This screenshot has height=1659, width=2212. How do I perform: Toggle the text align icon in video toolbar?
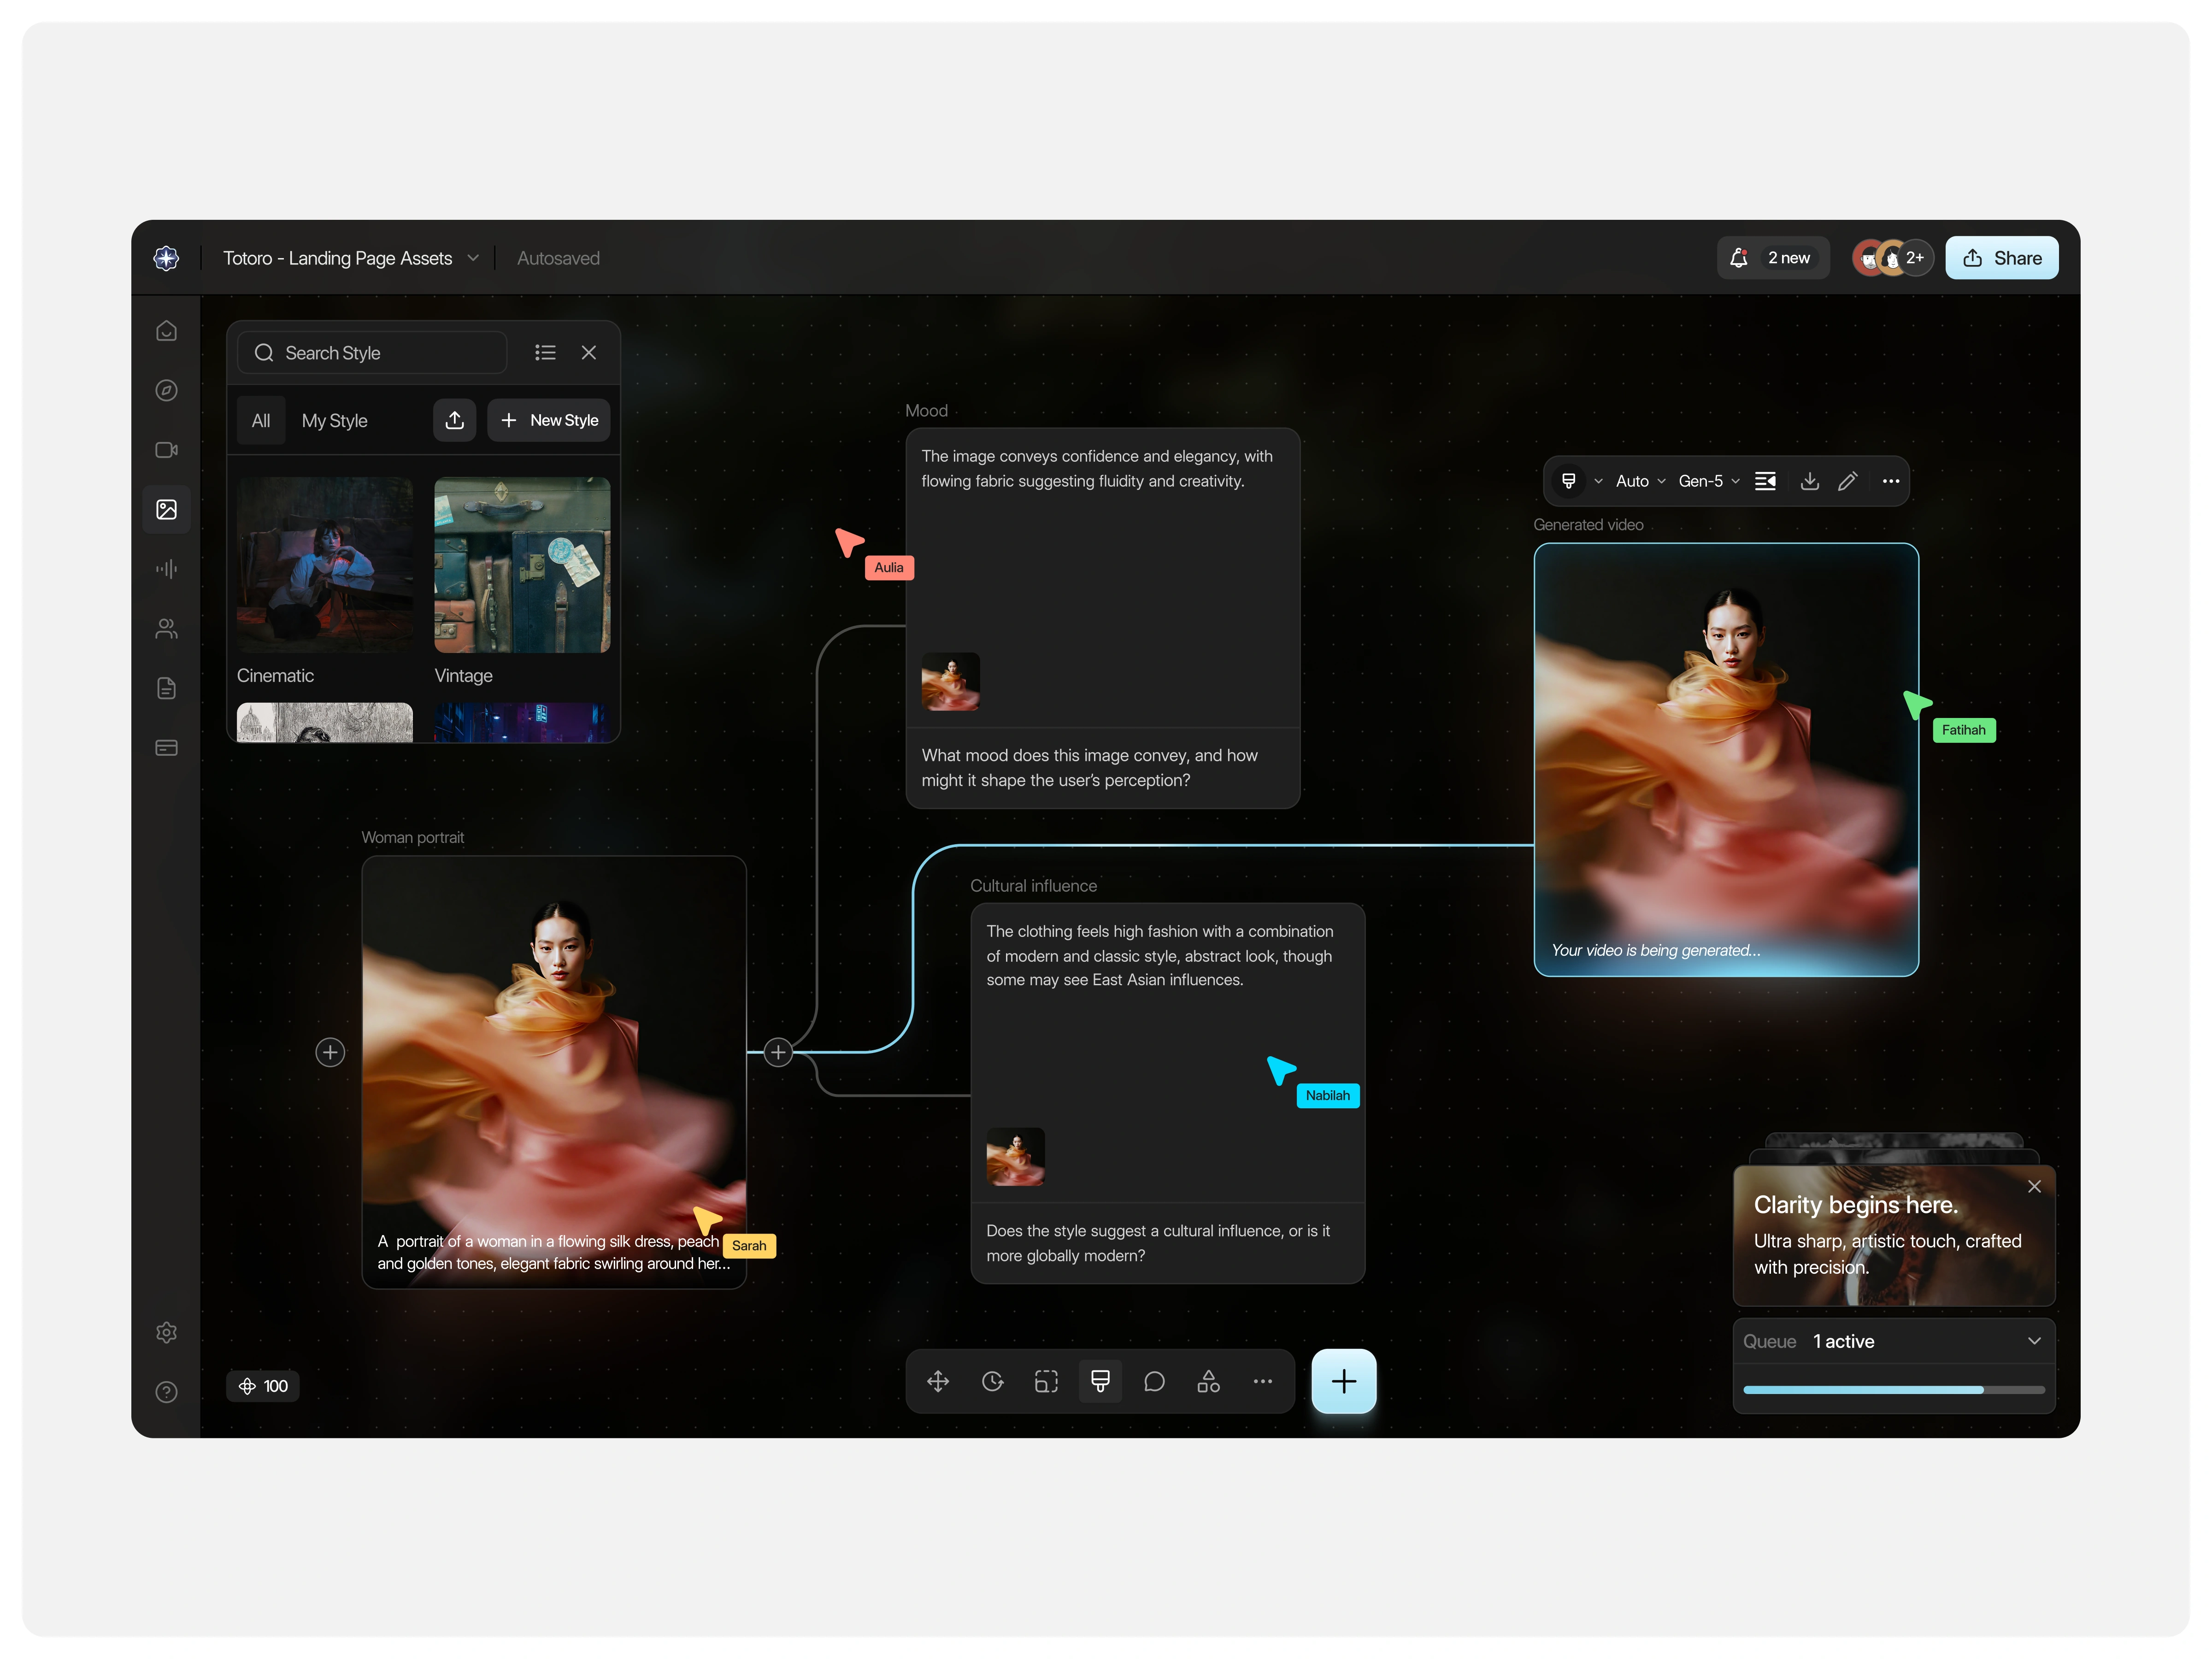tap(1766, 481)
